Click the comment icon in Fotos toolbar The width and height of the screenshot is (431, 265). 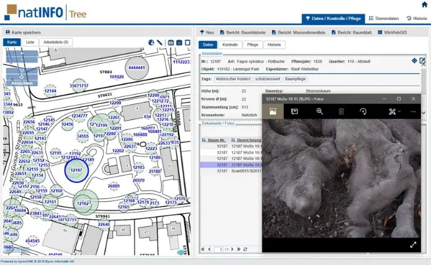coord(294,111)
